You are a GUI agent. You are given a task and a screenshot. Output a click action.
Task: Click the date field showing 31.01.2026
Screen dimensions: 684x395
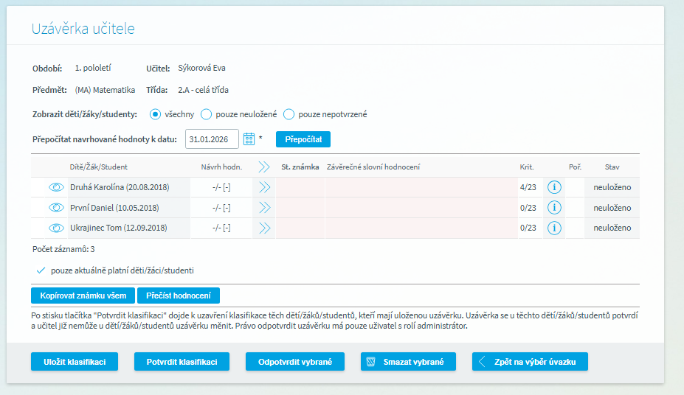point(212,139)
